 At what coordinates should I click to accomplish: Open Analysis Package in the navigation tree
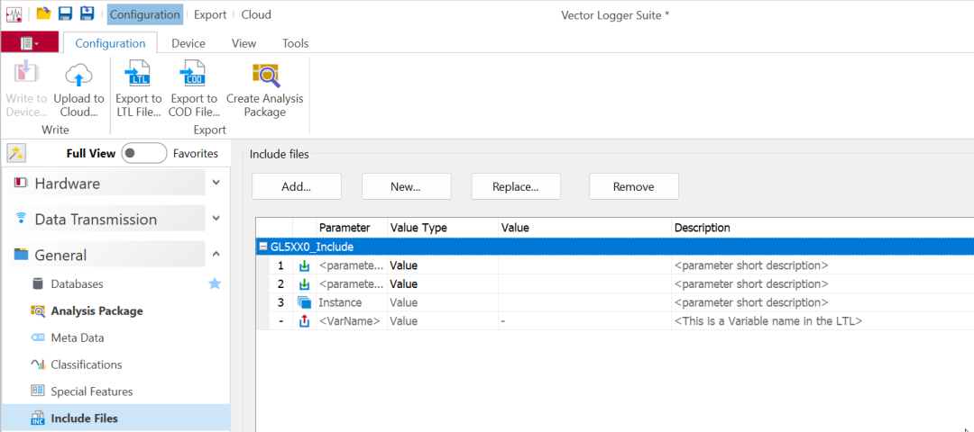pos(96,310)
